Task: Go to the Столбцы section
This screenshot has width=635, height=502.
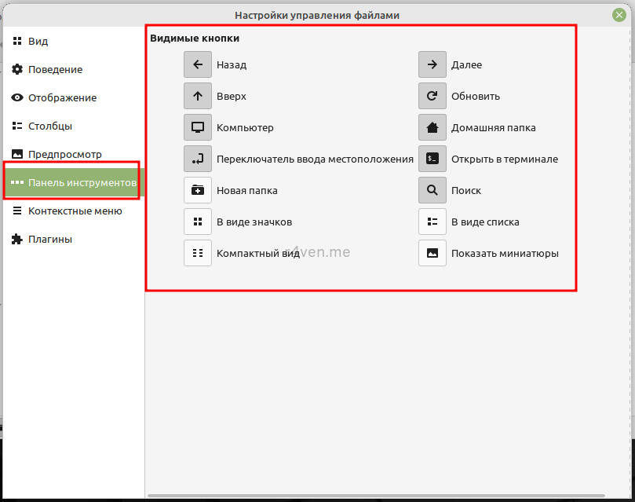Action: coord(50,126)
